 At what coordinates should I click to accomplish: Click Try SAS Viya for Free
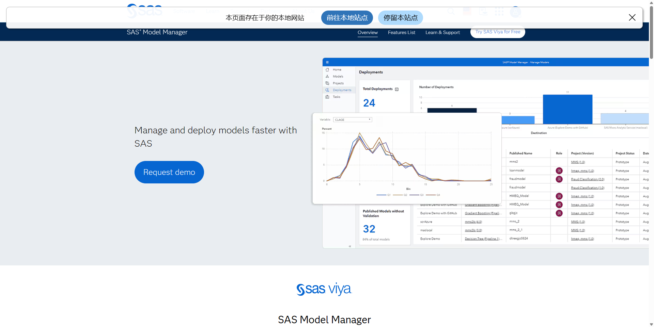pyautogui.click(x=498, y=32)
